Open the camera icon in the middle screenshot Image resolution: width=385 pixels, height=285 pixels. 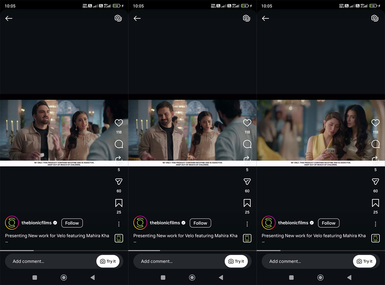coord(246,18)
